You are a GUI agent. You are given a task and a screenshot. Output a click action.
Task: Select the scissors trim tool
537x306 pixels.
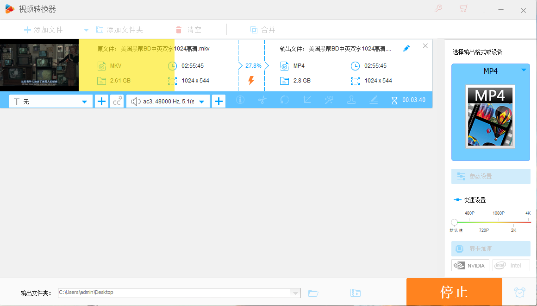click(x=262, y=100)
